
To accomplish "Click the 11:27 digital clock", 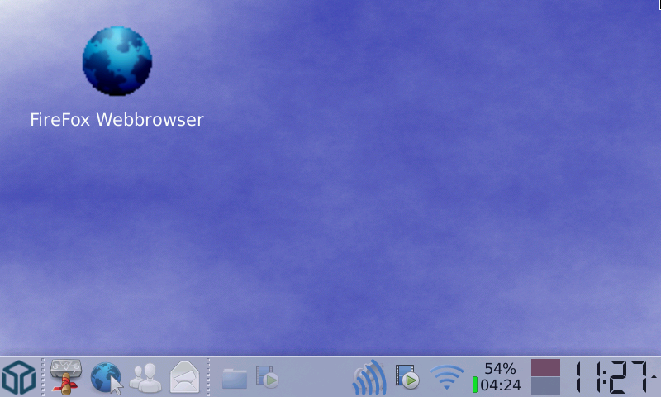I will point(610,378).
